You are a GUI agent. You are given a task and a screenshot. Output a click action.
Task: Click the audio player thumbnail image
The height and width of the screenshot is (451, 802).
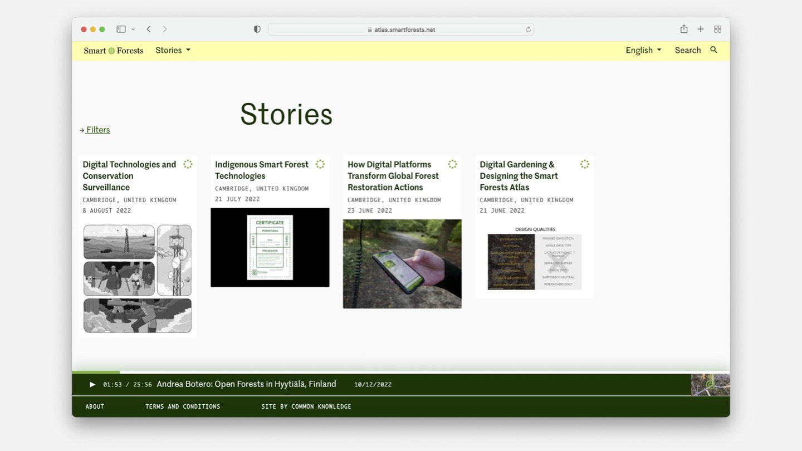(710, 385)
